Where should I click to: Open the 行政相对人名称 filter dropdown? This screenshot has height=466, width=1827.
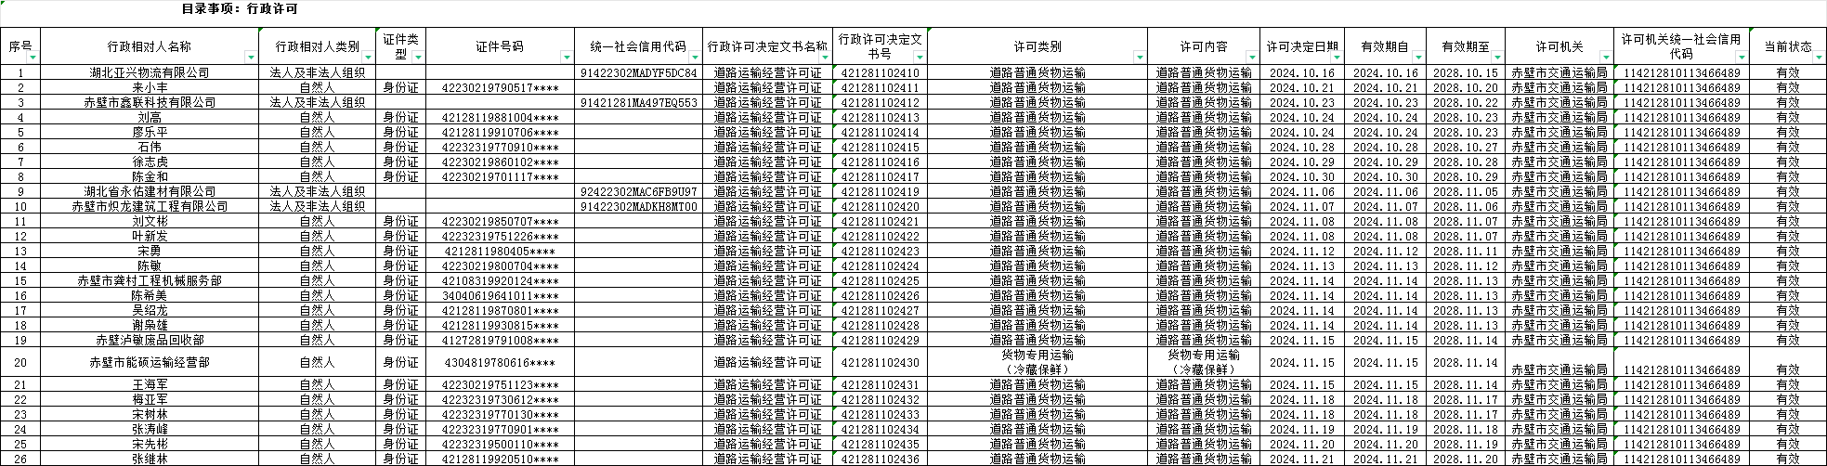[252, 58]
